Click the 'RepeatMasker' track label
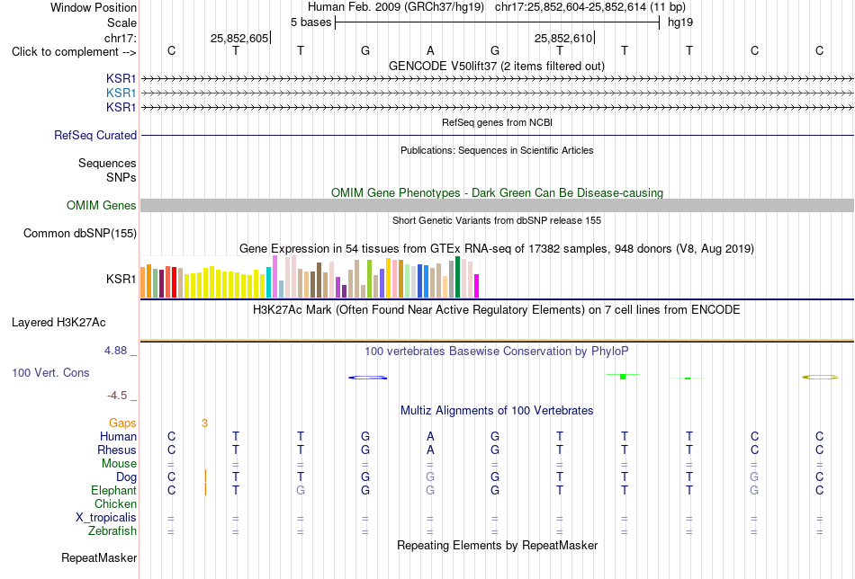Image resolution: width=855 pixels, height=579 pixels. (99, 557)
